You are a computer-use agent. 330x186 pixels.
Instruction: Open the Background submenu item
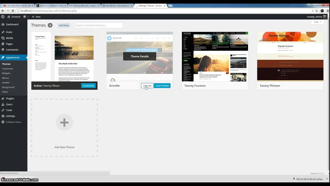[x=8, y=87]
